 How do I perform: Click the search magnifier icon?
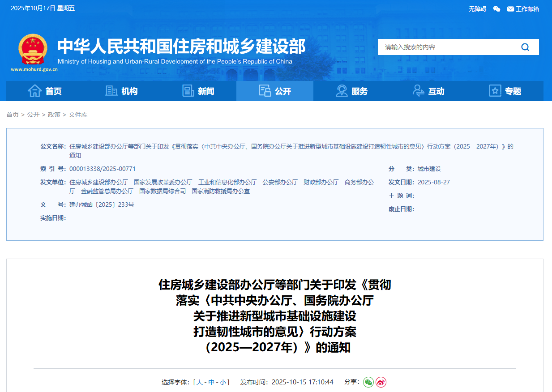click(524, 47)
